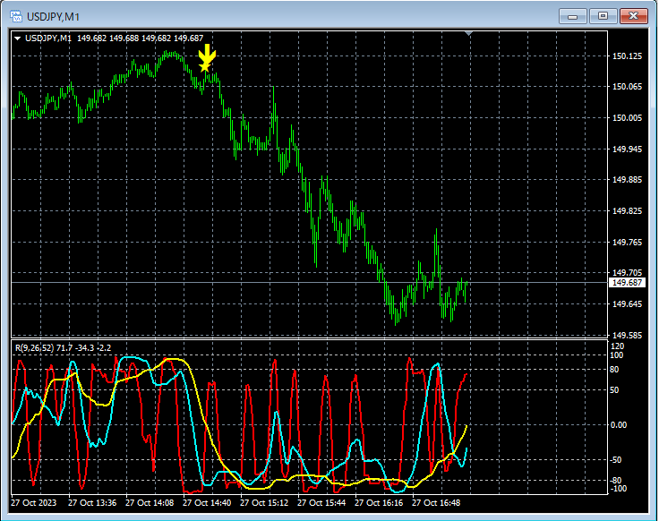
Task: Click price scale value 150.125
Action: pos(627,56)
